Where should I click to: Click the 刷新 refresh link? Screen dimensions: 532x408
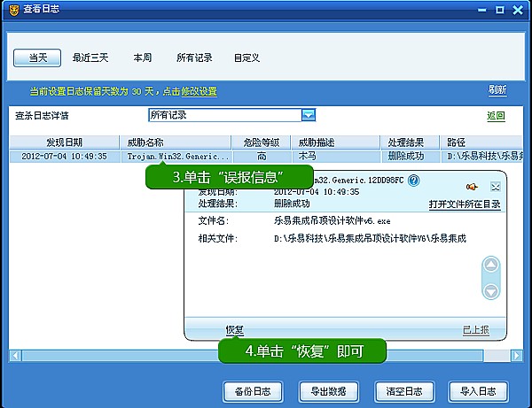[497, 90]
